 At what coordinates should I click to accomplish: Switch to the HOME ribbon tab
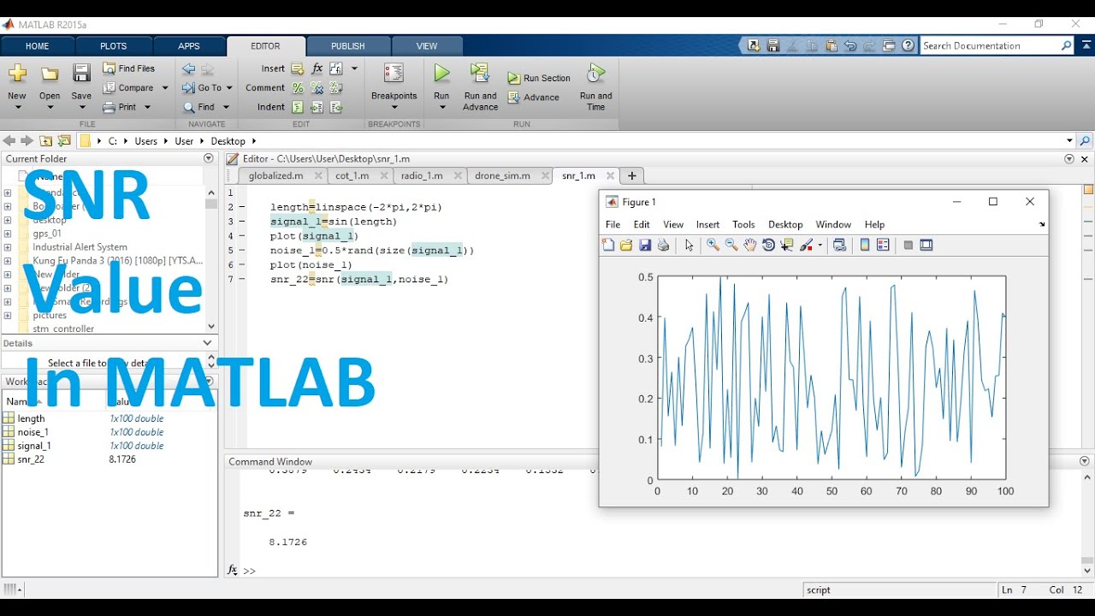pyautogui.click(x=37, y=46)
